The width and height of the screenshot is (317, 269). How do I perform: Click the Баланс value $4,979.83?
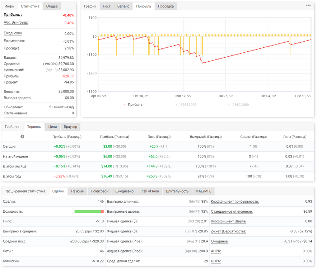coord(66,58)
